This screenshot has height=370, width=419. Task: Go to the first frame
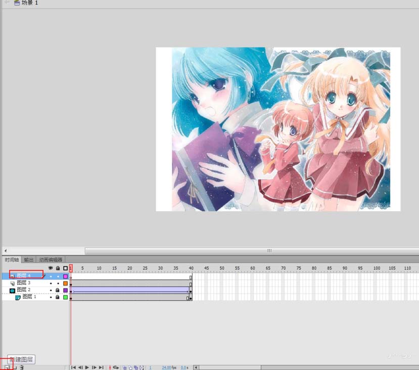pos(73,367)
